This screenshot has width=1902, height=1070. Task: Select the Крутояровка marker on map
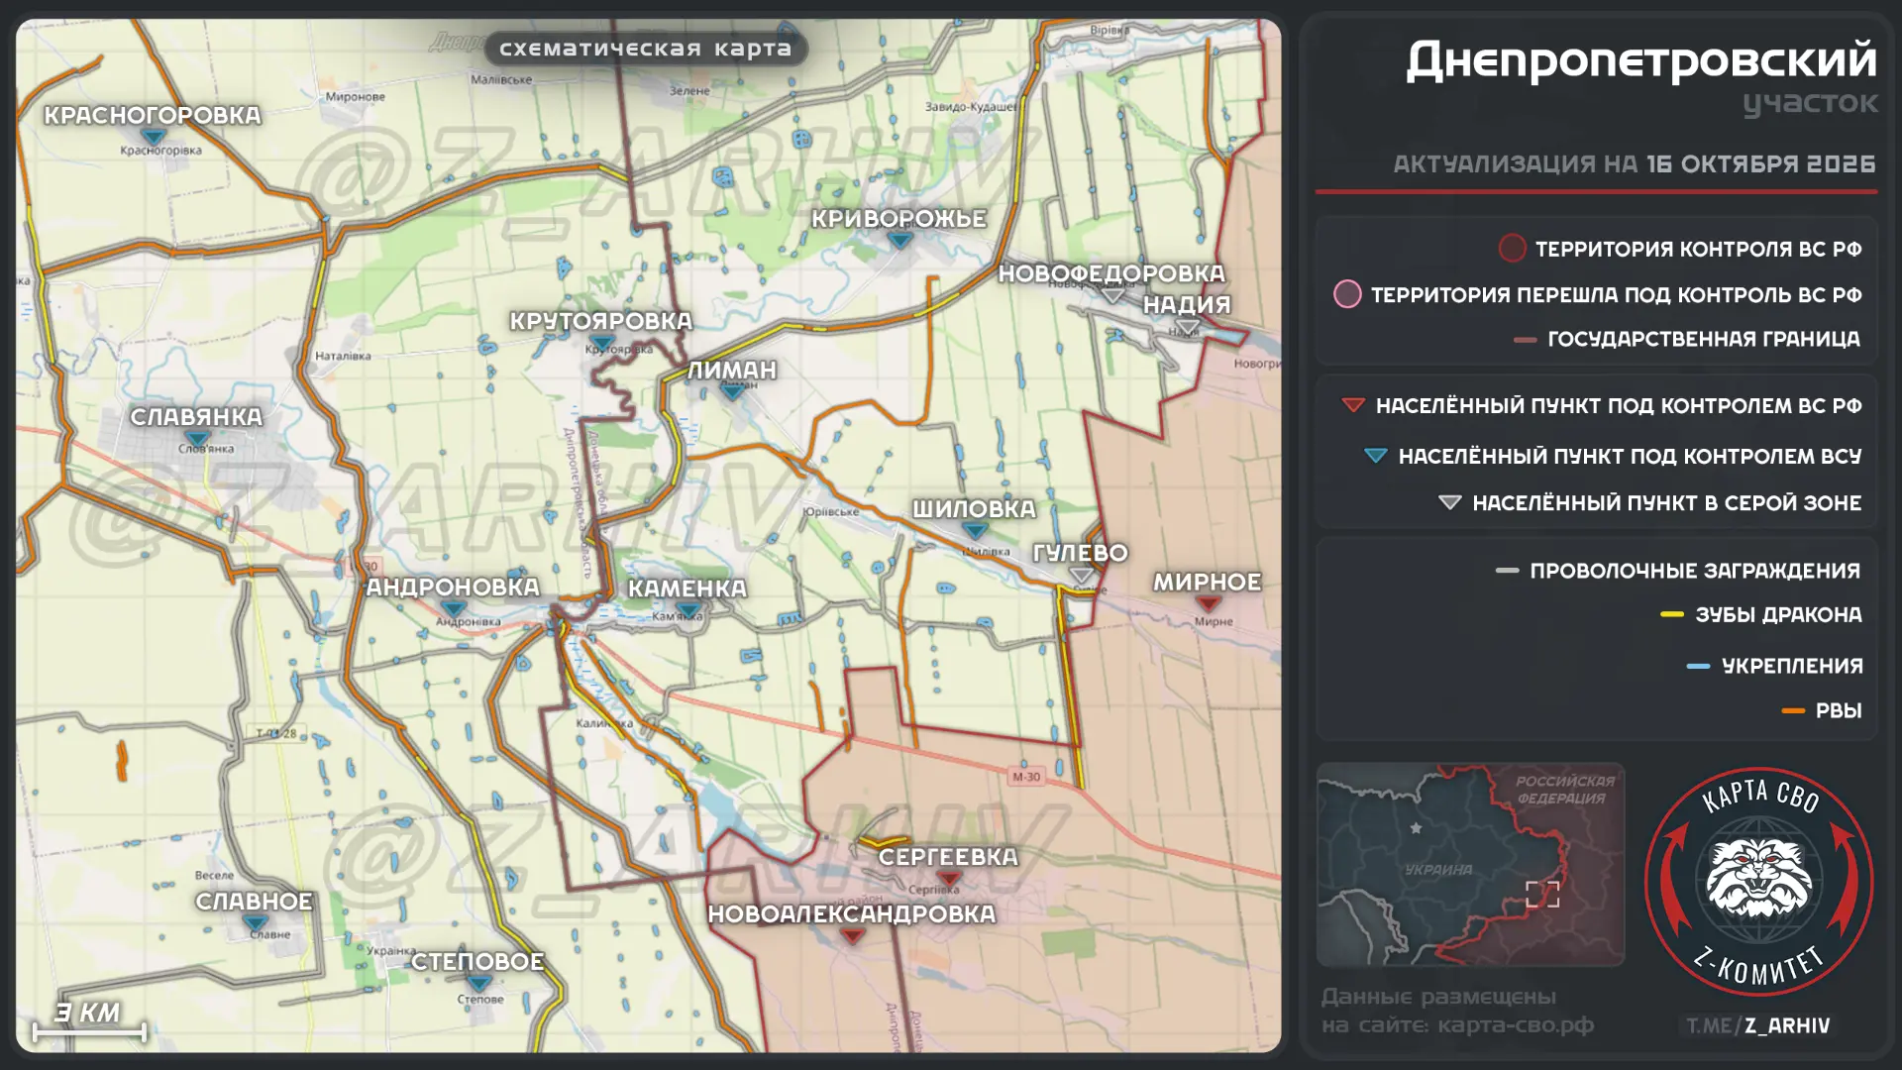click(601, 343)
